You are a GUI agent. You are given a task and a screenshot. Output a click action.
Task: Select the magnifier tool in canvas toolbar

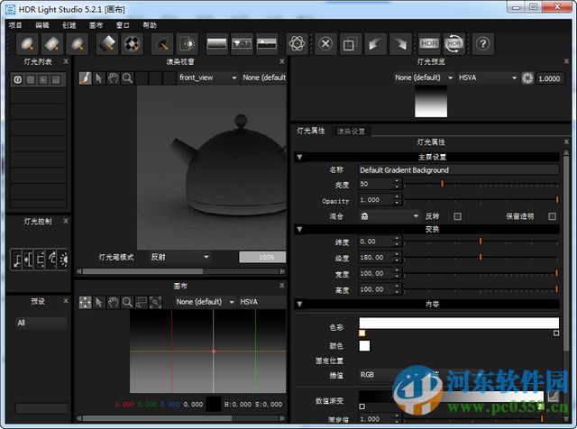(127, 303)
